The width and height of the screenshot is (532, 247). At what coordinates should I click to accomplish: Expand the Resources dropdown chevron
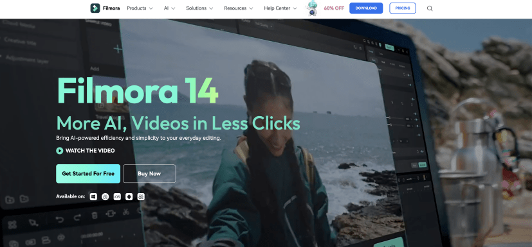[x=251, y=8]
